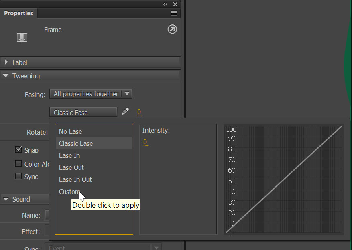Check the Color Along checkbox
352x250 pixels.
tap(18, 163)
